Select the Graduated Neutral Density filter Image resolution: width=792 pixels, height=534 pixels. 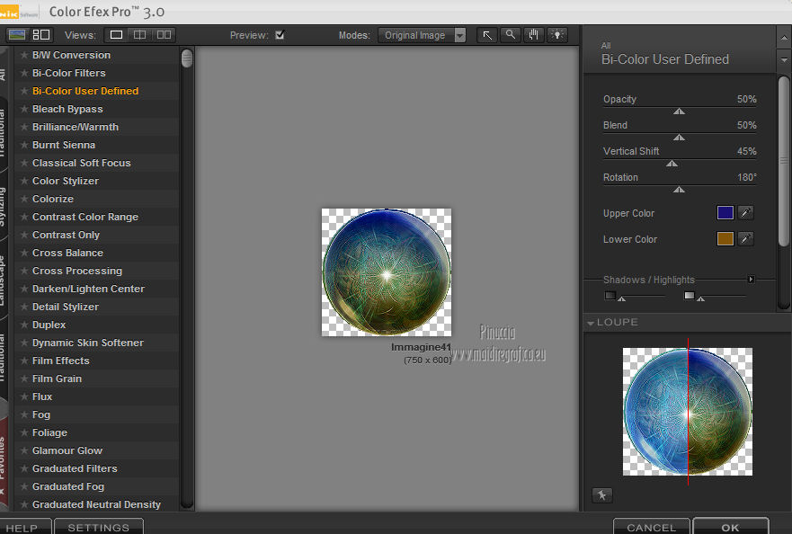pos(96,504)
